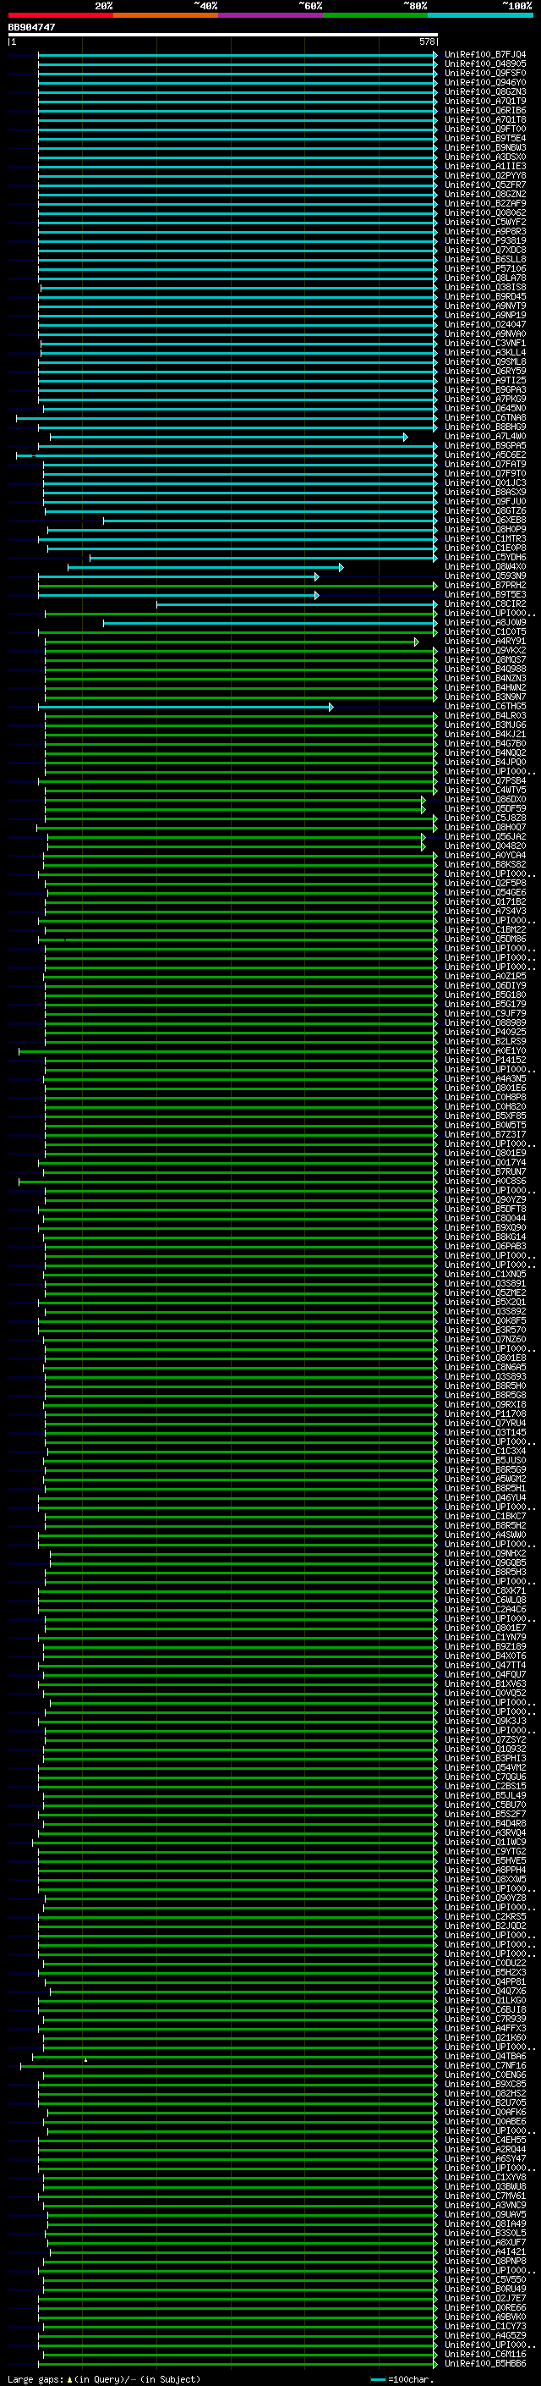Image resolution: width=541 pixels, height=2386 pixels.
Task: Select the UniRef100_Q8GTZ6 label
Action: pos(485,511)
